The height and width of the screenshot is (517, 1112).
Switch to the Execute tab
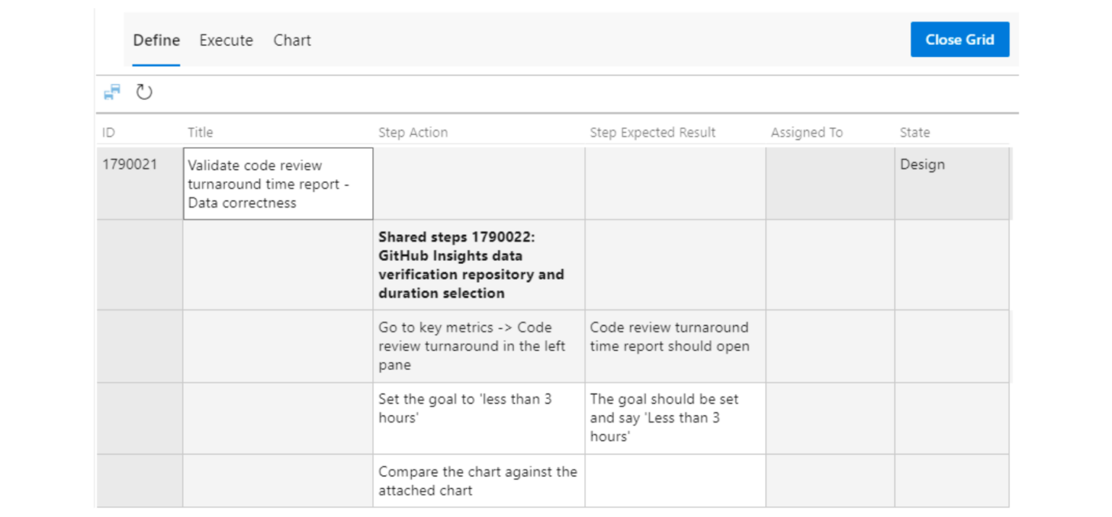point(225,40)
